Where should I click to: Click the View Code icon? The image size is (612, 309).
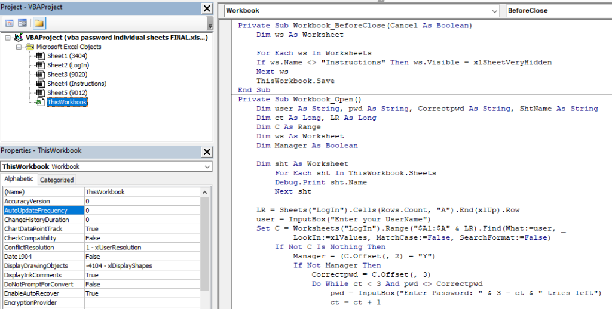(10, 23)
